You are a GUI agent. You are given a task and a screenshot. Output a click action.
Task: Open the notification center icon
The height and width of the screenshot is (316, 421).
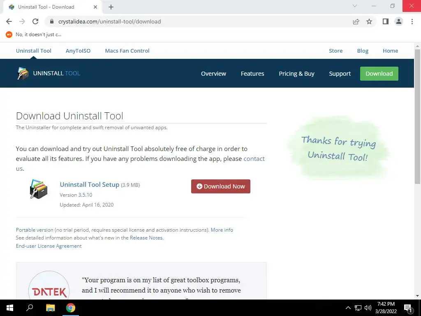pyautogui.click(x=408, y=308)
